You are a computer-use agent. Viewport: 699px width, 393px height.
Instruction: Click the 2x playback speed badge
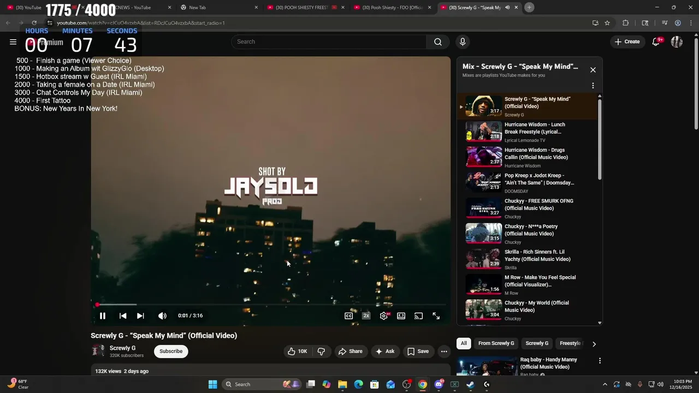366,315
